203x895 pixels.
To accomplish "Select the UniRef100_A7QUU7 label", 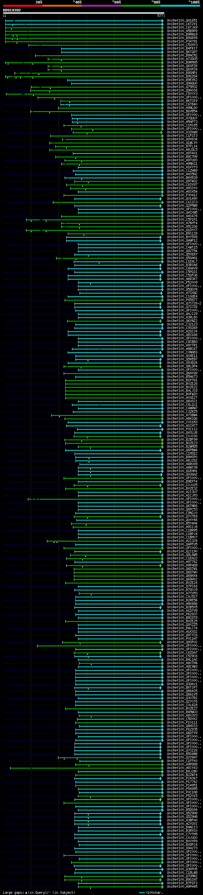I will pos(182,118).
